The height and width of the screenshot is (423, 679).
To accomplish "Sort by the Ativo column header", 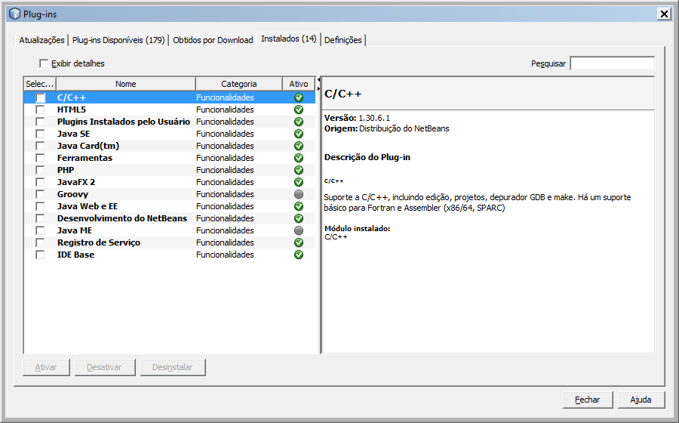I will [x=299, y=84].
